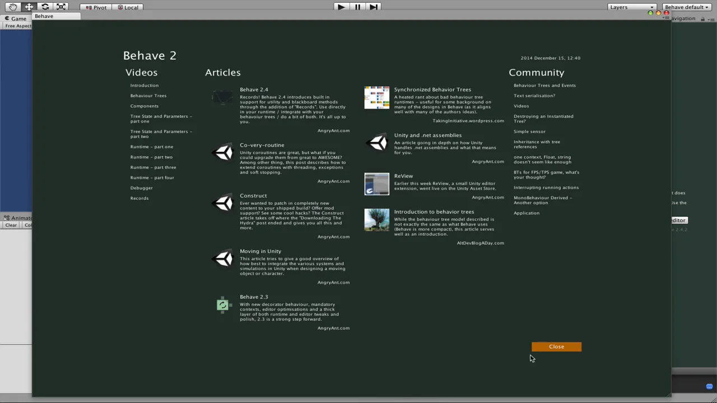Toggle the lock icon beside Navigation tab

[702, 18]
